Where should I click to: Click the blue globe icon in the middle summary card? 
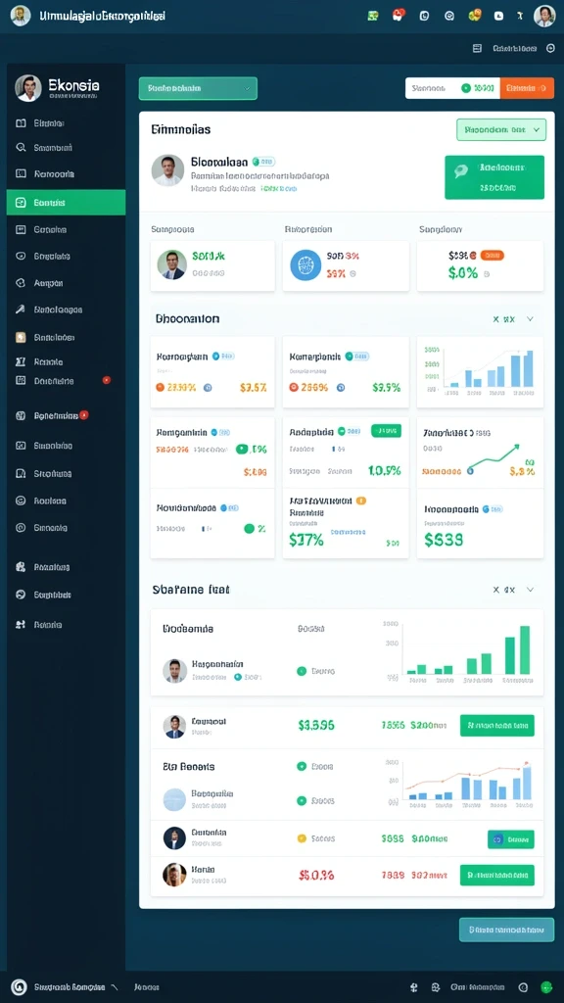(x=305, y=265)
